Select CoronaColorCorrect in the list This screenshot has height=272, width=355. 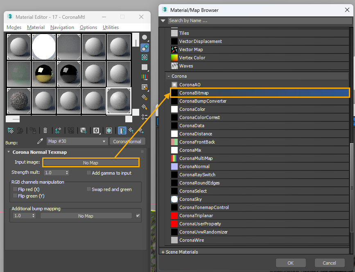pos(260,117)
